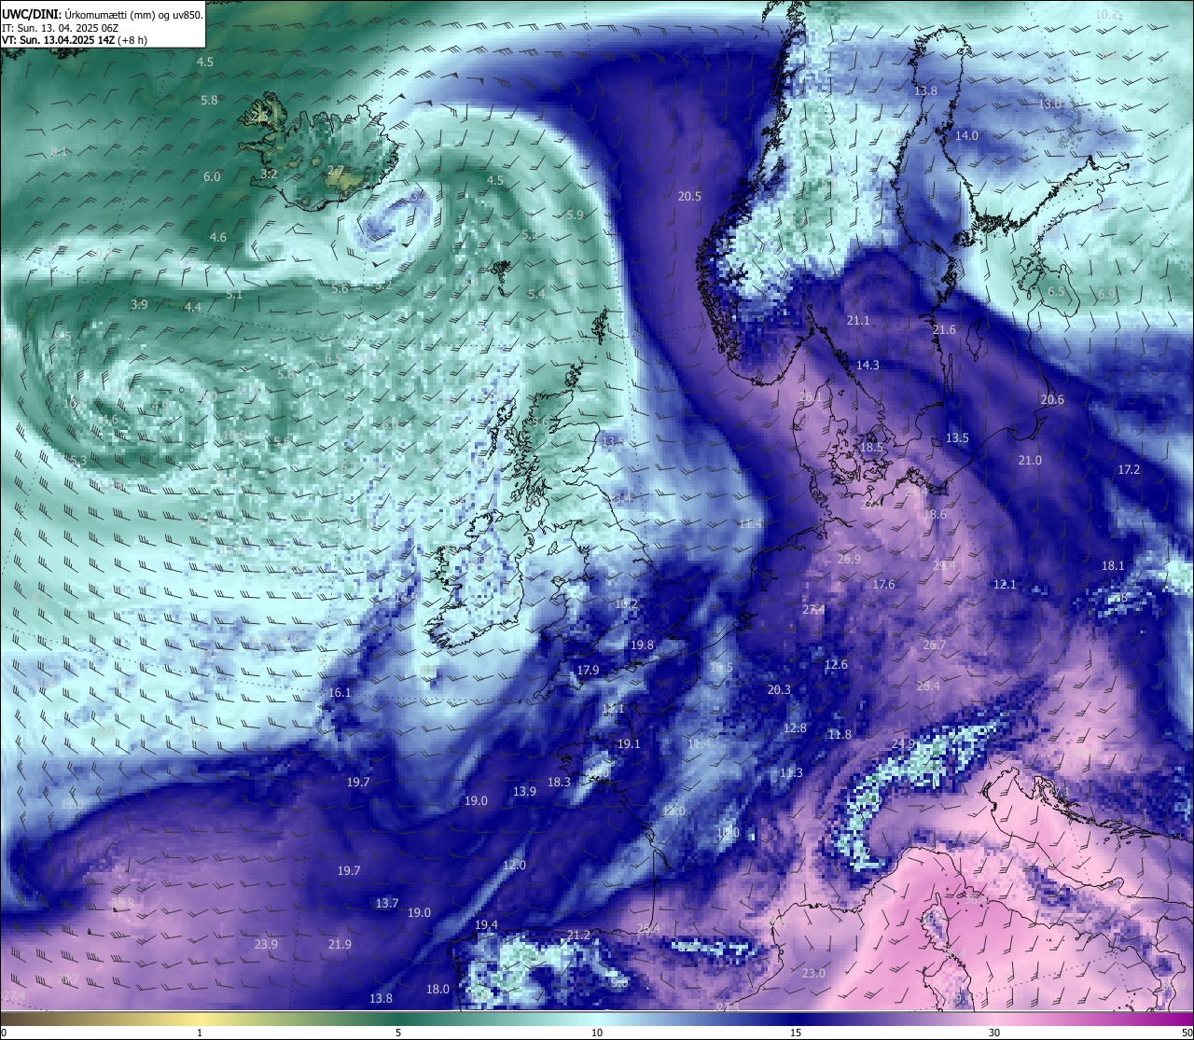Screen dimensions: 1194x1040
Task: Click the initial time "IT: Sun. 13. 04. 2025 06Z"
Action: pos(61,28)
